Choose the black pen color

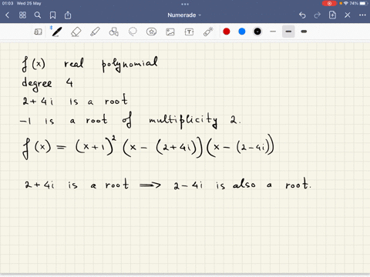click(x=257, y=32)
